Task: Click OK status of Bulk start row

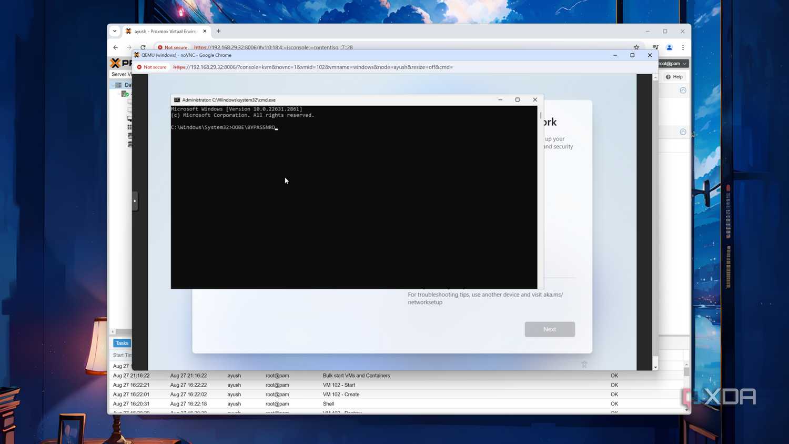Action: (x=614, y=376)
